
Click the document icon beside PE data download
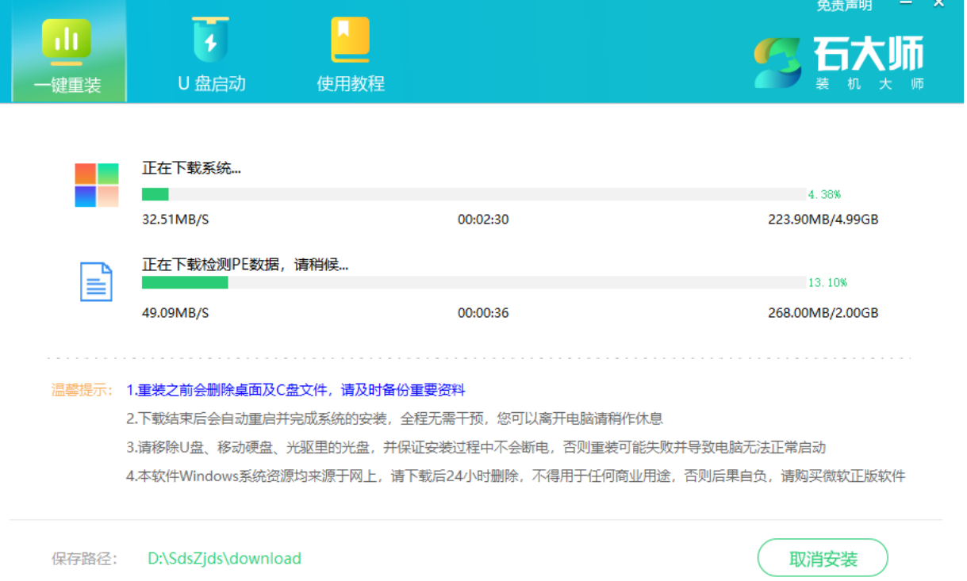pyautogui.click(x=97, y=281)
